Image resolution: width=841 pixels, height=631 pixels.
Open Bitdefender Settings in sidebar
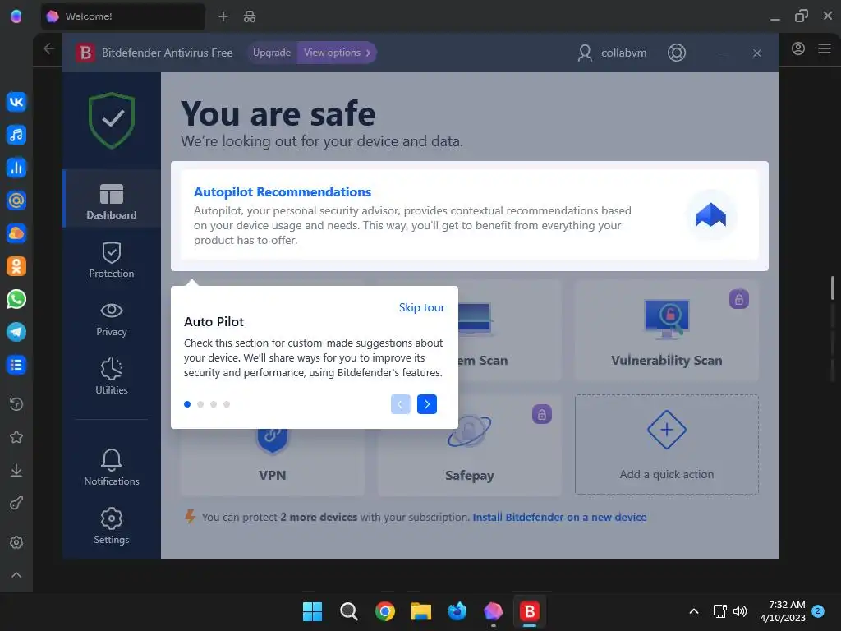[112, 526]
